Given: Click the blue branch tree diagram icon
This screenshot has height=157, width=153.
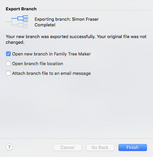Looking at the screenshot, I should pos(17,22).
